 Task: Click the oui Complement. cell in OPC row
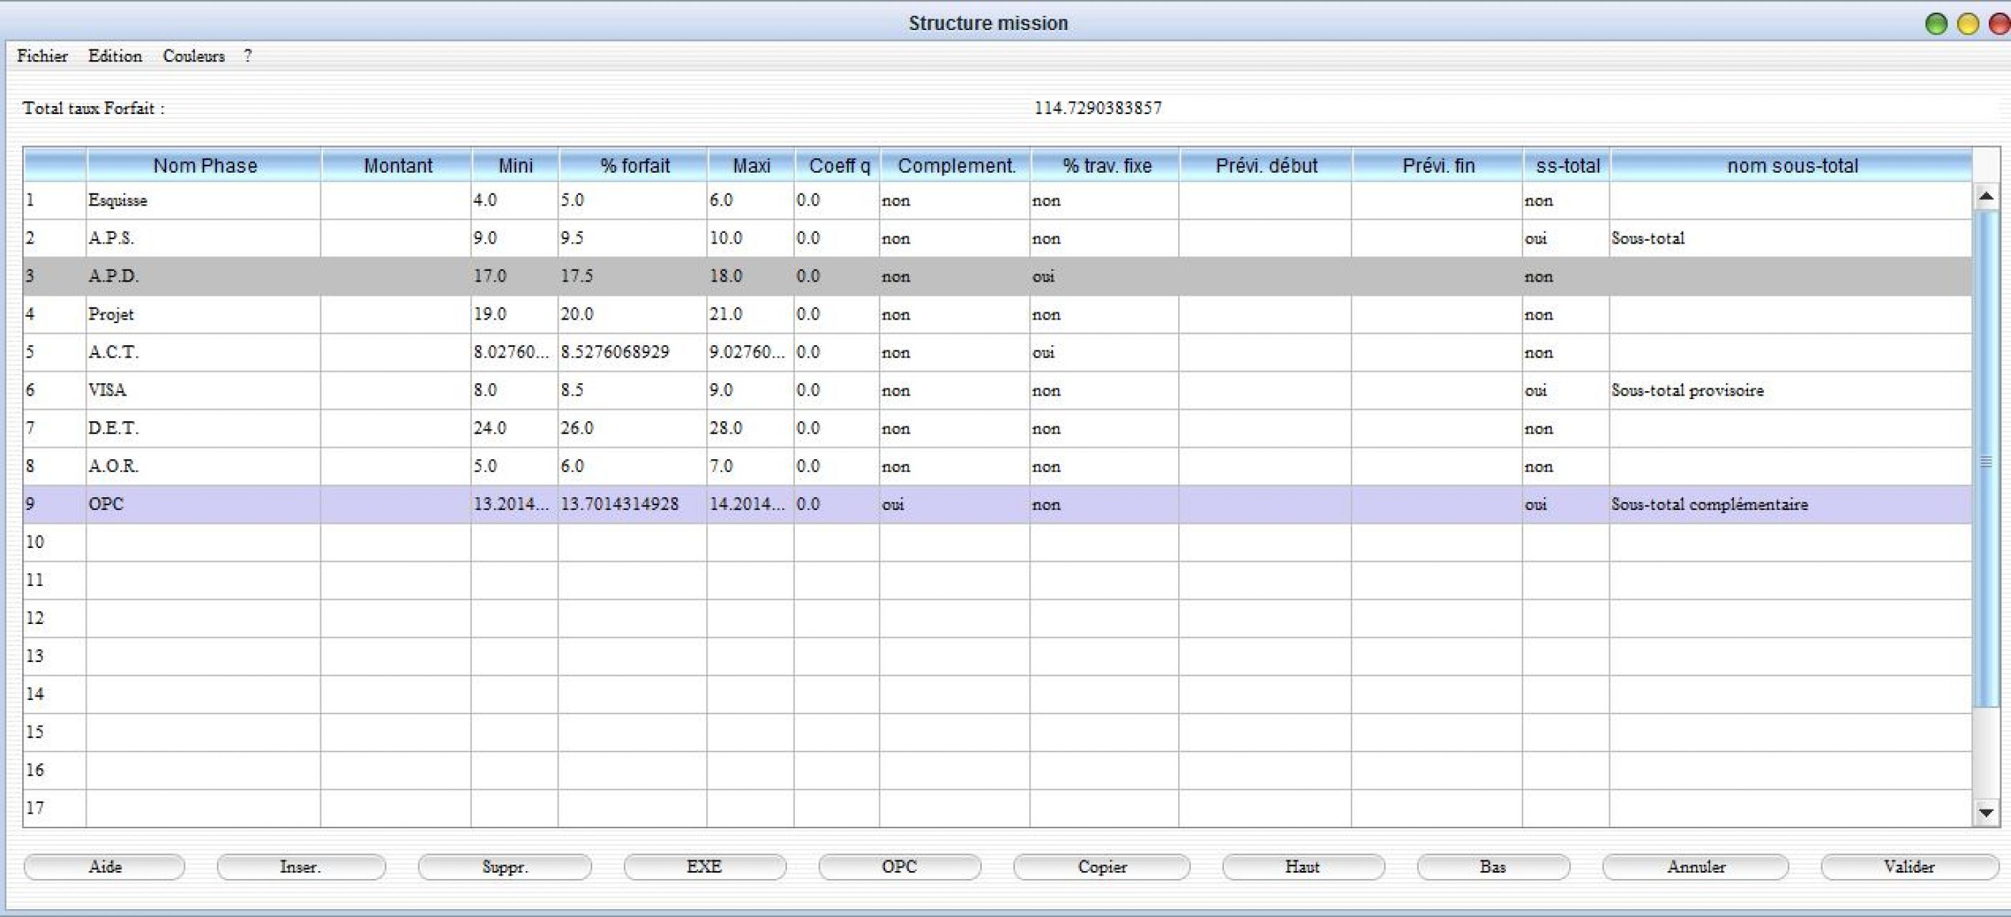pos(955,504)
